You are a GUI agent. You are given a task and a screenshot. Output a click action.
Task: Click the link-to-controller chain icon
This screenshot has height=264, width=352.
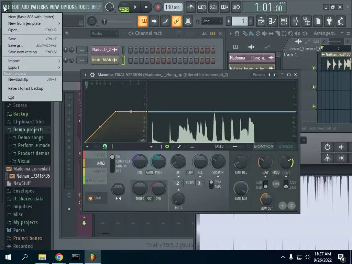pos(177,21)
